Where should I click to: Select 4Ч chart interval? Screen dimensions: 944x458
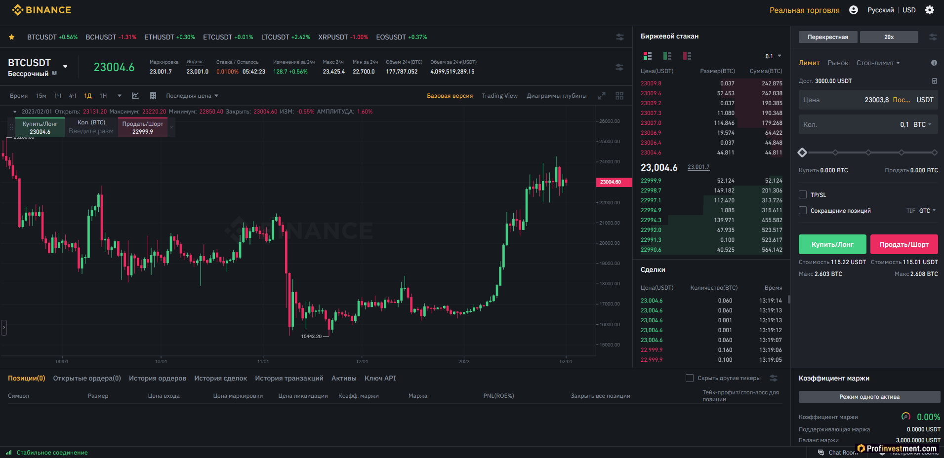73,96
